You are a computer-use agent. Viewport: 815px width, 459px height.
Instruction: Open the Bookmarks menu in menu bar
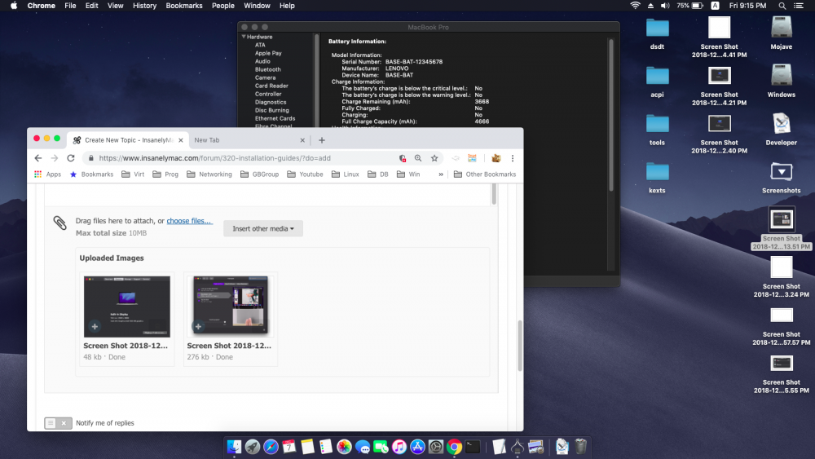(184, 6)
